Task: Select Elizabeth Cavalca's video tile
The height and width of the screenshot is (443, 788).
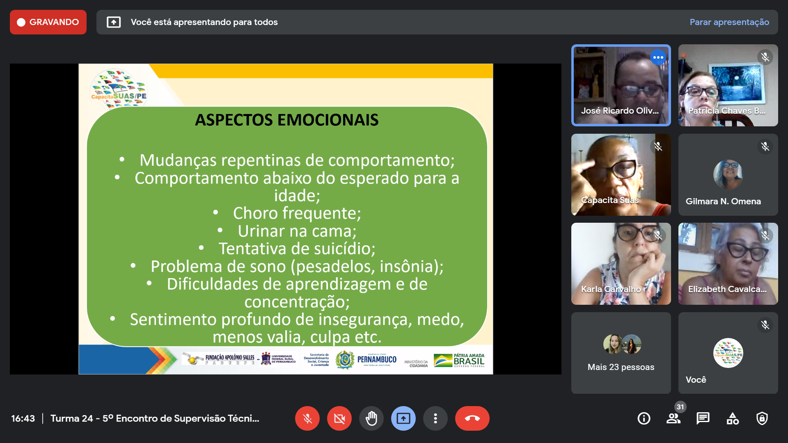Action: [728, 264]
